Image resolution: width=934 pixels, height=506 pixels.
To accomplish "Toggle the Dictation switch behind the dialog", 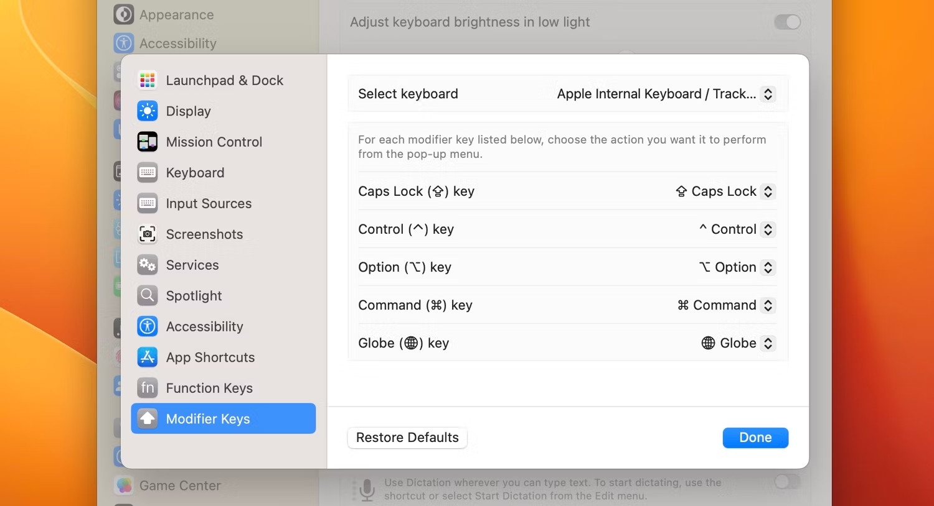I will click(x=788, y=482).
